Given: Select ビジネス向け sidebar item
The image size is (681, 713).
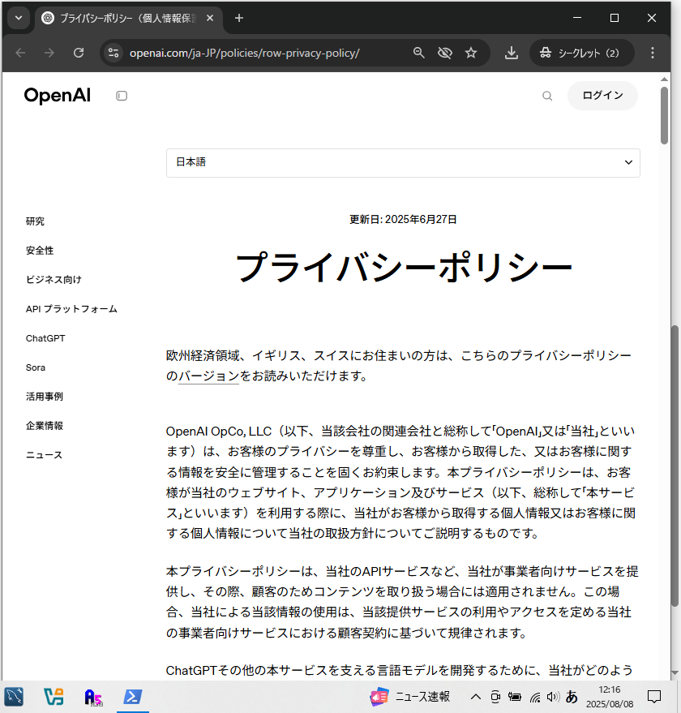Looking at the screenshot, I should (x=54, y=280).
